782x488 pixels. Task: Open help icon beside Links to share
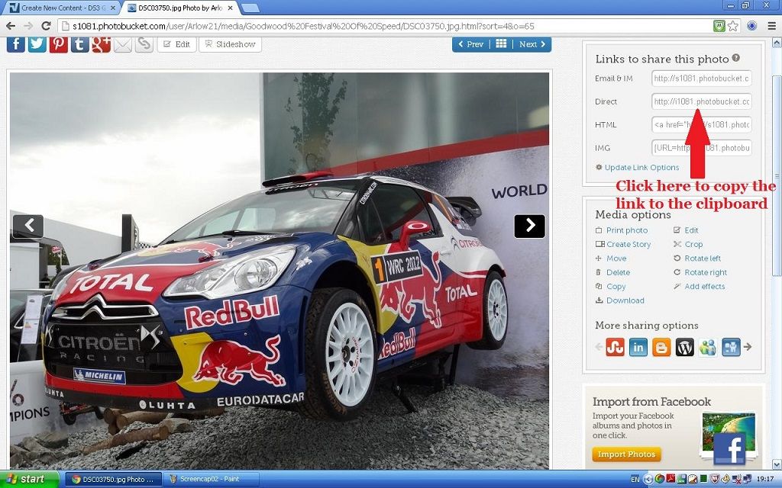click(x=735, y=58)
